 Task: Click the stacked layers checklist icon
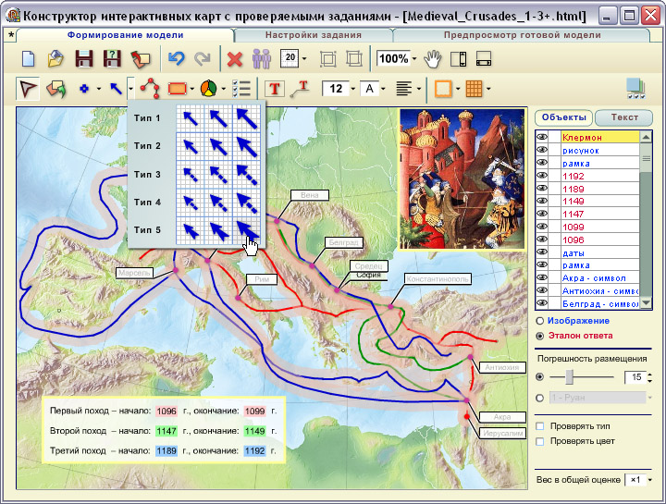pos(635,89)
